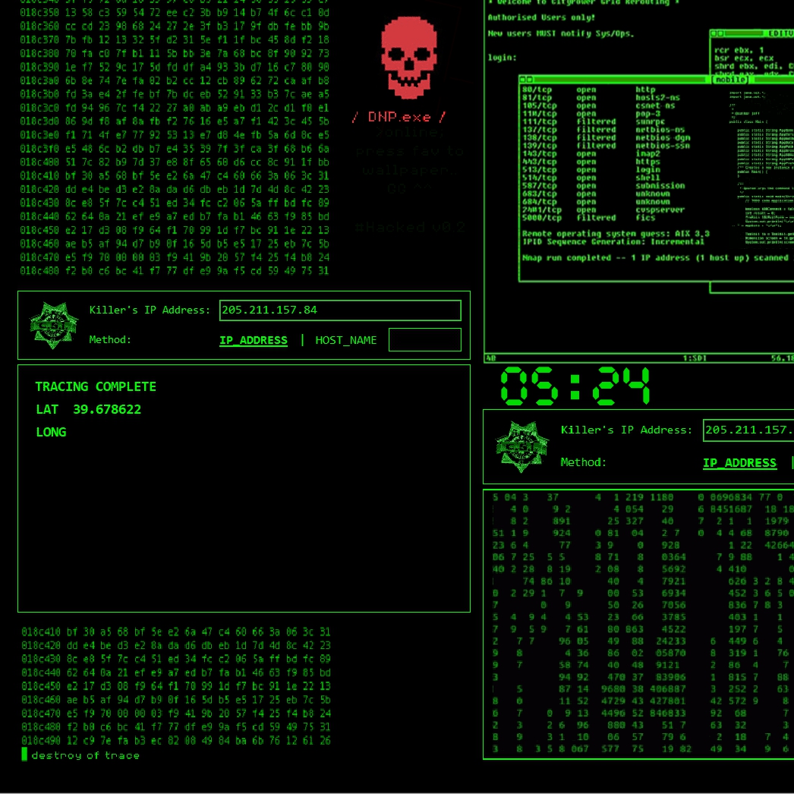The width and height of the screenshot is (794, 794).
Task: Click the first control box in editor window title bar
Action: (714, 33)
